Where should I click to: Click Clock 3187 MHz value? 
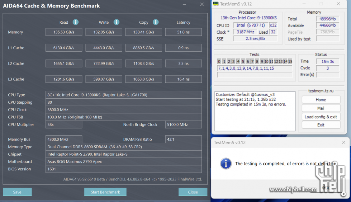(x=245, y=32)
